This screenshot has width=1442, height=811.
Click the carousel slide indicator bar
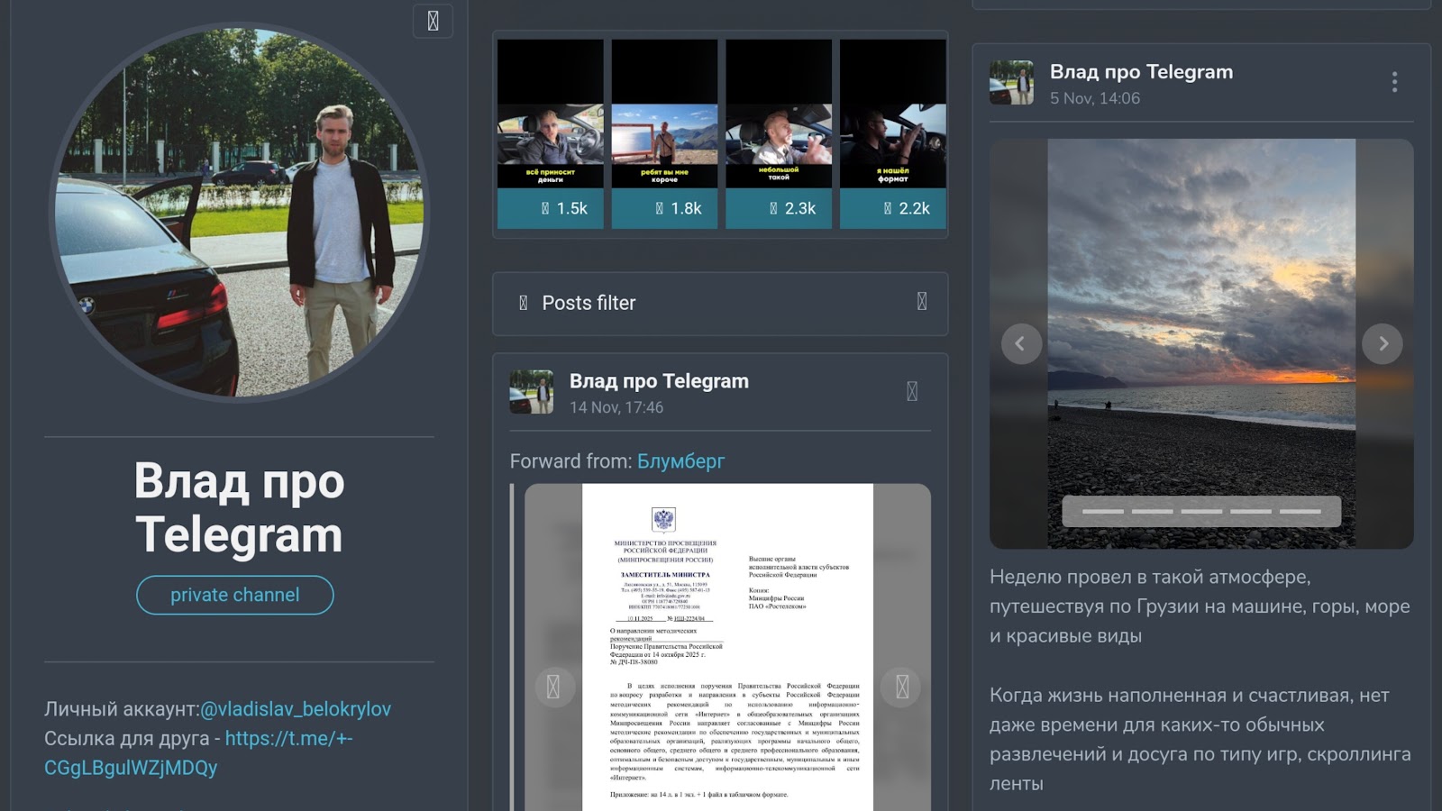coord(1200,511)
